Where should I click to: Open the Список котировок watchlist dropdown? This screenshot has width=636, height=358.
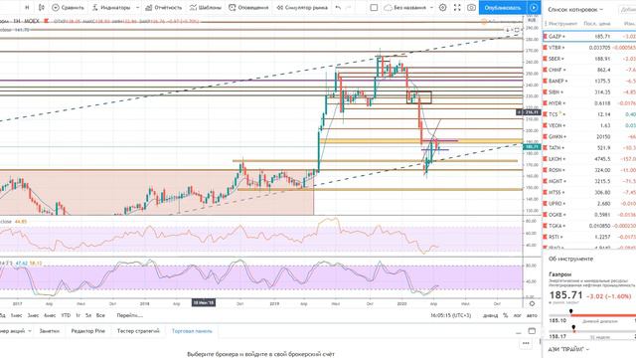point(575,9)
